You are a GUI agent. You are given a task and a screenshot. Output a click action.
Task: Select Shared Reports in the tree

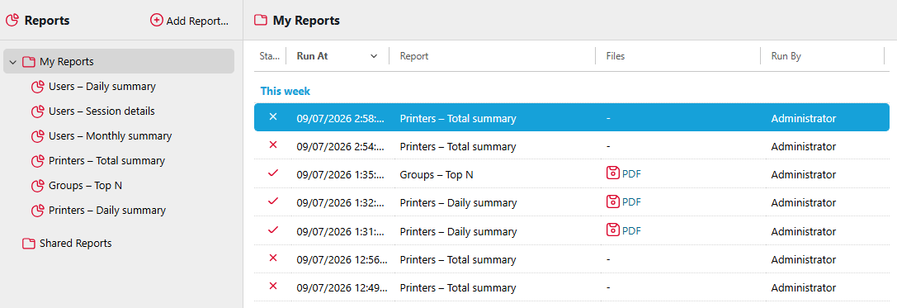coord(76,244)
